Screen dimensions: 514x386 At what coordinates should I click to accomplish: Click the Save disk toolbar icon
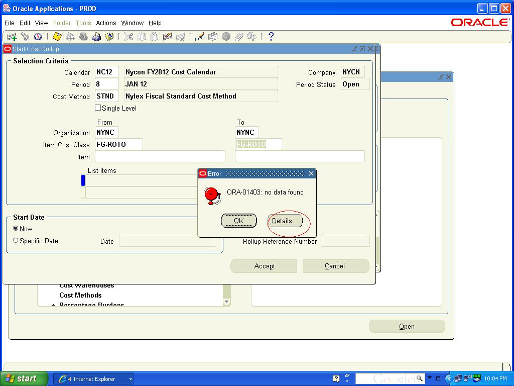point(57,37)
